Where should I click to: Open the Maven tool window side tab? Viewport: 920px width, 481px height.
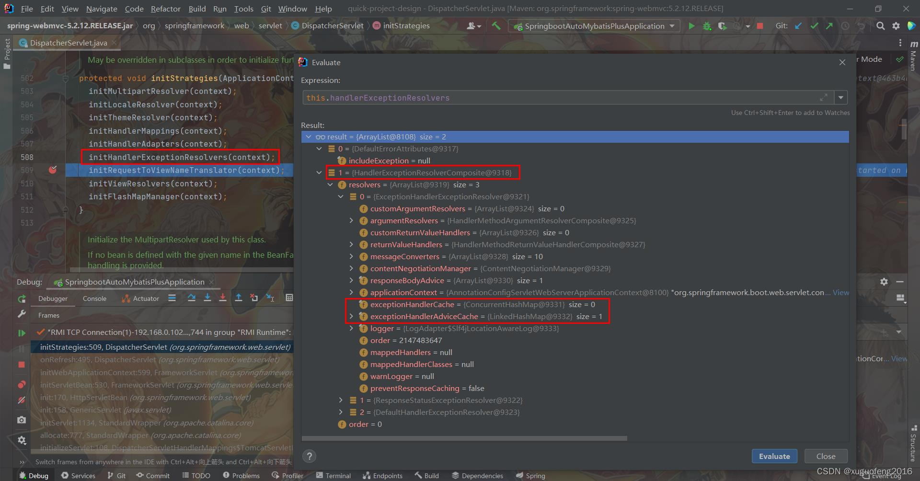tap(913, 56)
